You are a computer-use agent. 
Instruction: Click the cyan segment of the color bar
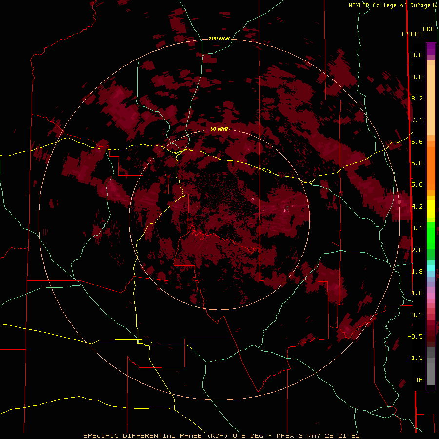[431, 268]
